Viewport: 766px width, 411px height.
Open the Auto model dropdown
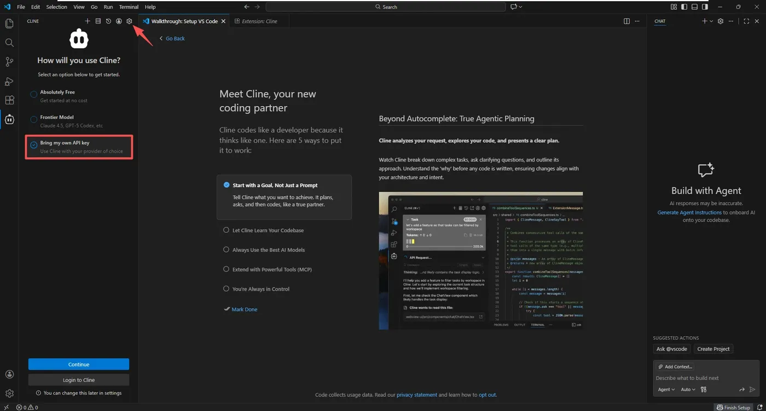tap(688, 390)
